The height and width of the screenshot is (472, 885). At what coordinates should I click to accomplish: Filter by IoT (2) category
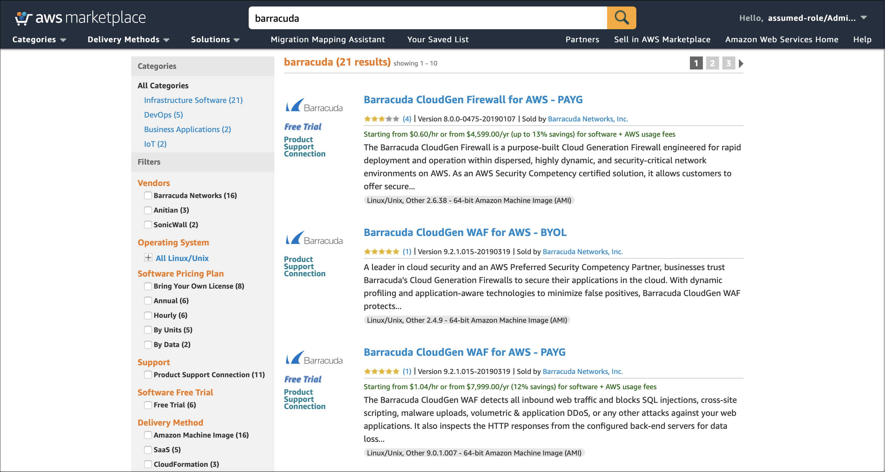155,144
